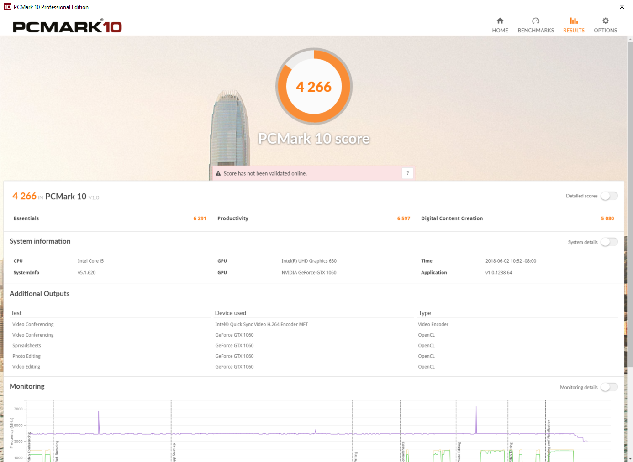Open the Benchmarks gauge icon
The height and width of the screenshot is (462, 633).
pos(536,21)
